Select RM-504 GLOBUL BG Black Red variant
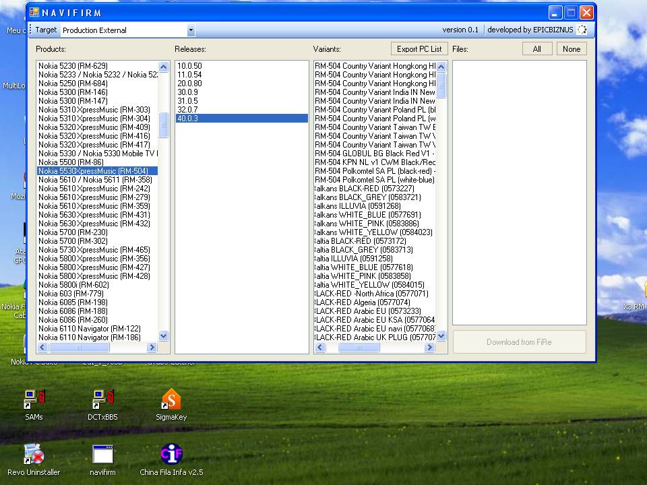Viewport: 647px width, 485px height. coord(375,154)
